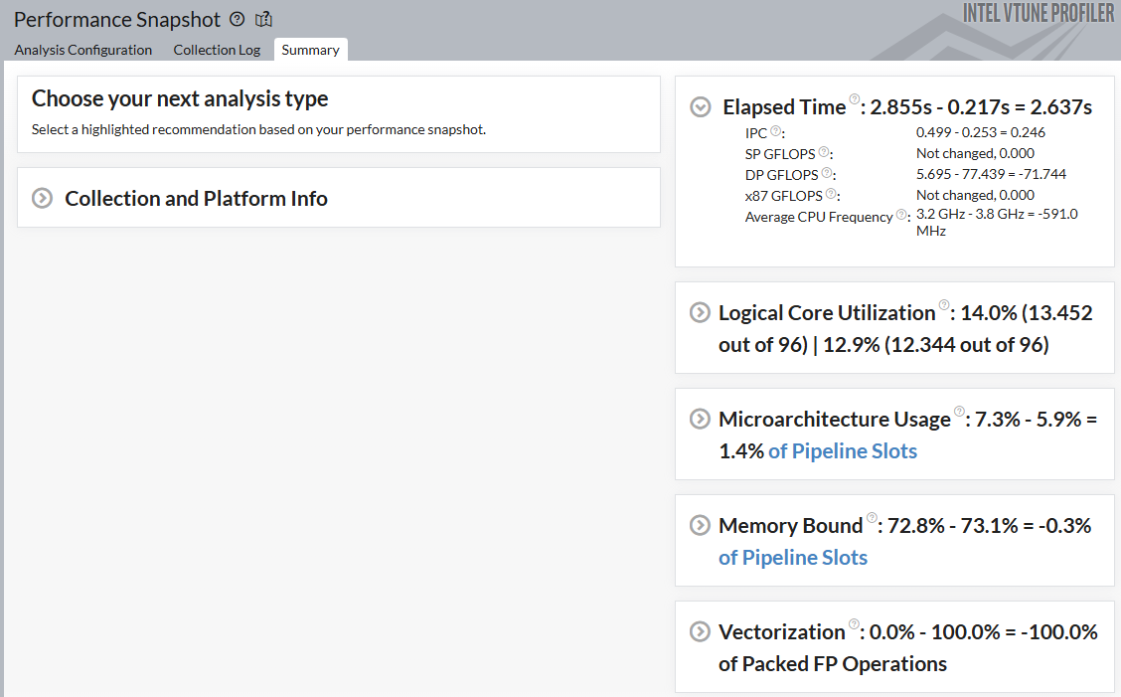Click the DP GFLOPS help icon
The height and width of the screenshot is (697, 1121).
click(826, 173)
